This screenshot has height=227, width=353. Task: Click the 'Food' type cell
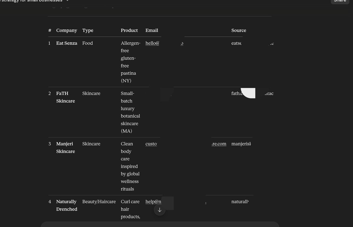coord(87,43)
